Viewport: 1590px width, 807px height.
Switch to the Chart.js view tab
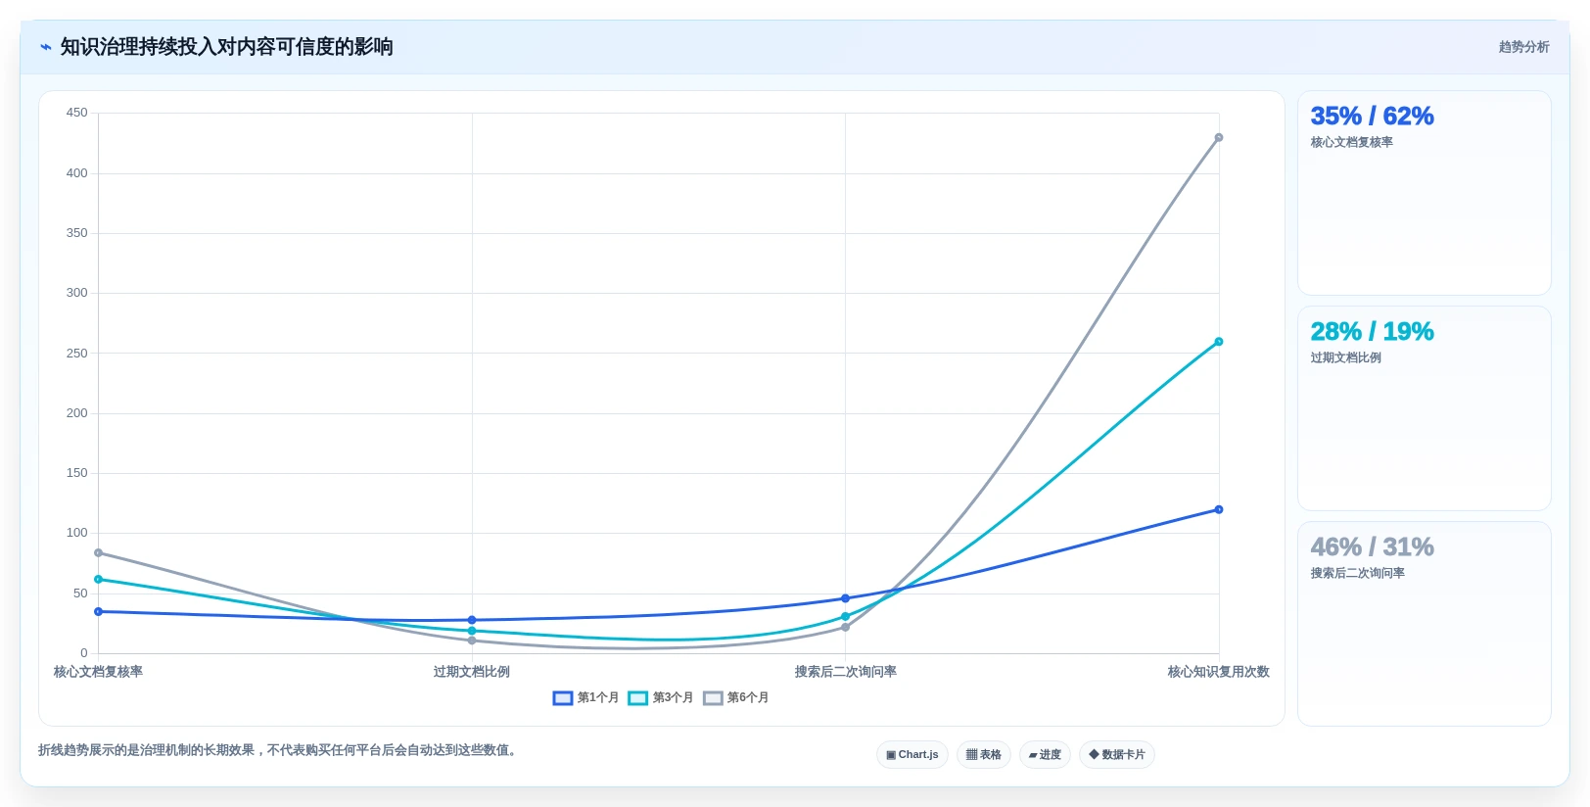[912, 755]
